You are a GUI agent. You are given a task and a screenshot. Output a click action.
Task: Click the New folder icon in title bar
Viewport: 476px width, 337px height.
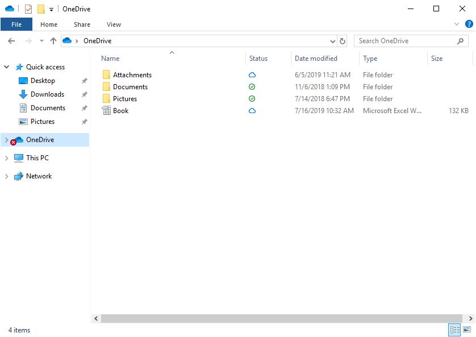pos(41,9)
